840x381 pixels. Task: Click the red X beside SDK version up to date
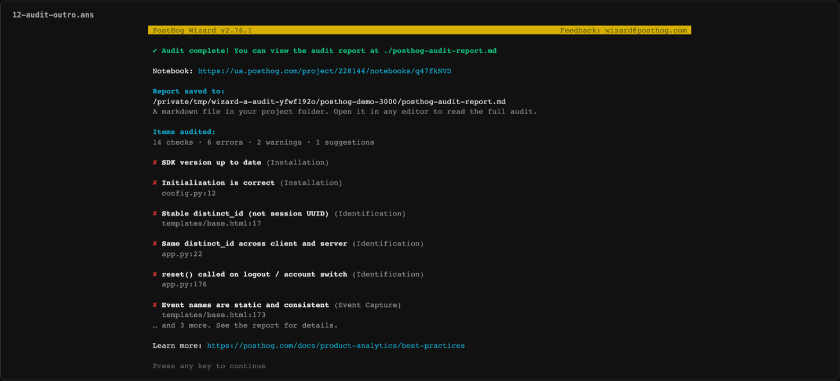(155, 163)
